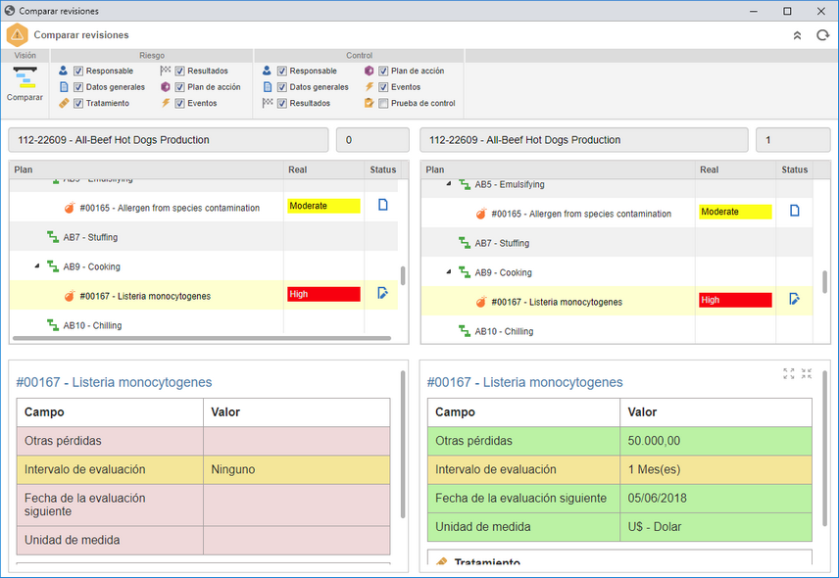The height and width of the screenshot is (578, 839).
Task: Click red High rating in left panel
Action: point(323,294)
